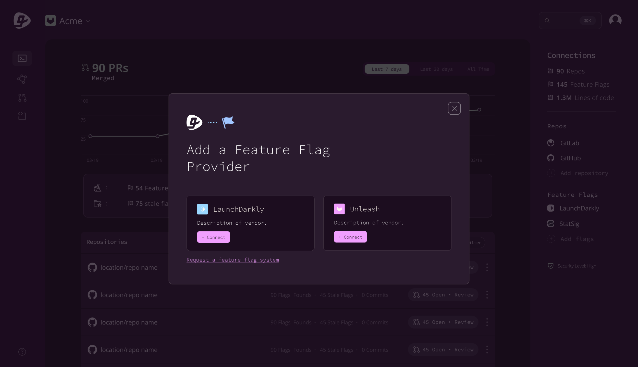
Task: Open the help question mark icon
Action: coord(22,352)
